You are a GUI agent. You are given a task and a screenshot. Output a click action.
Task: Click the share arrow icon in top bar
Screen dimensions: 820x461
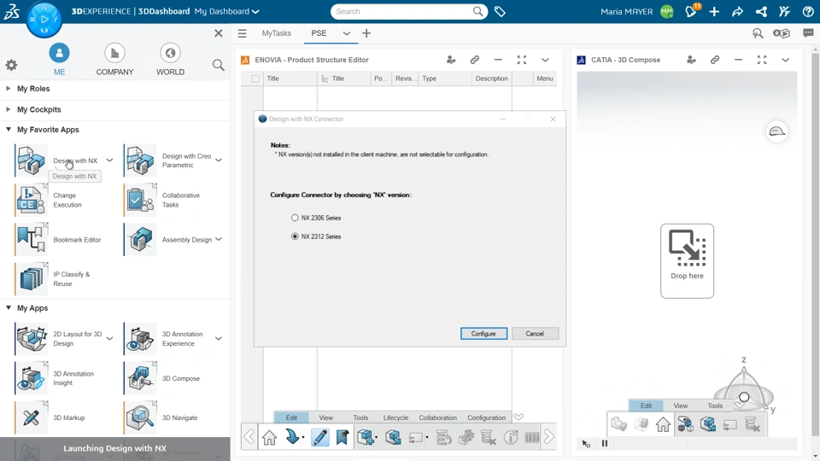pyautogui.click(x=737, y=11)
